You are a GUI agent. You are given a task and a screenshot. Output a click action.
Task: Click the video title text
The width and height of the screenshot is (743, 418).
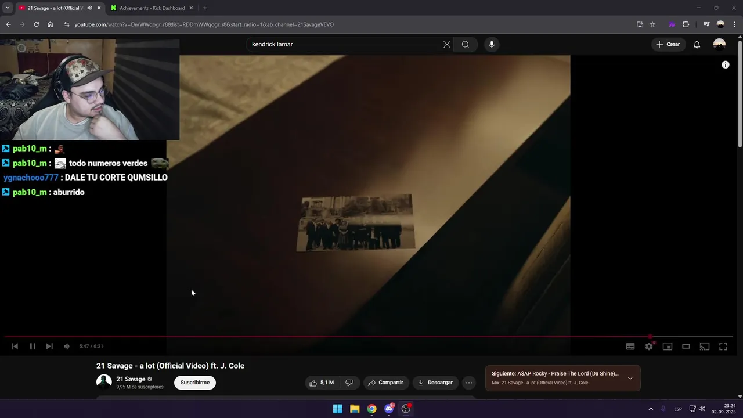(170, 366)
